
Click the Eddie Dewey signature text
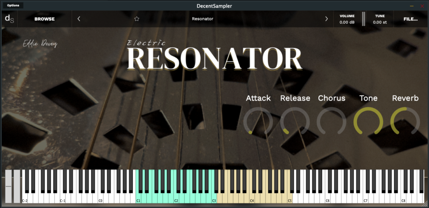(x=40, y=43)
